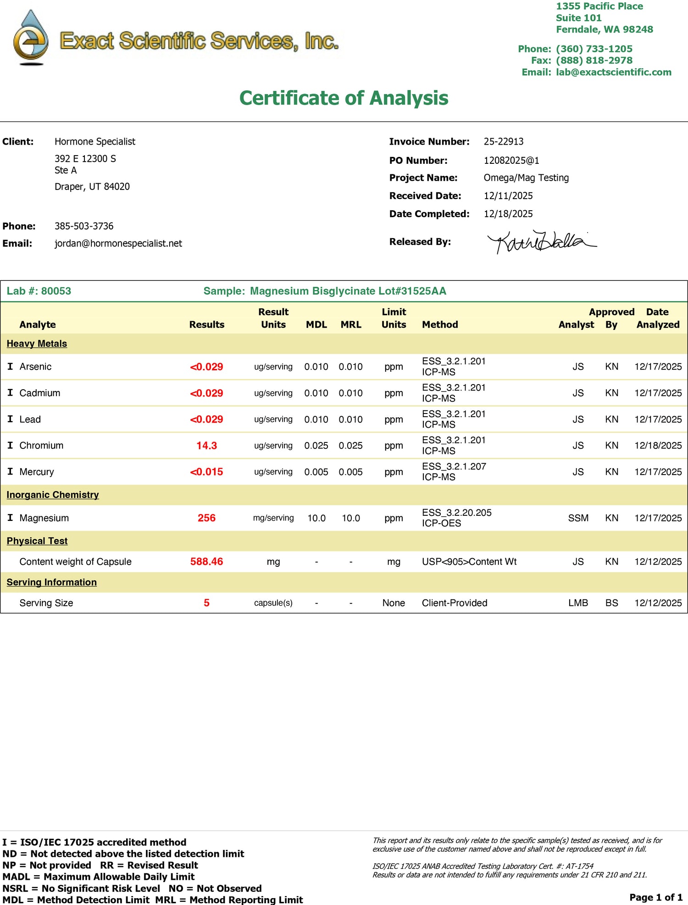Select the Serving Information section heading
688x905 pixels.
point(51,582)
